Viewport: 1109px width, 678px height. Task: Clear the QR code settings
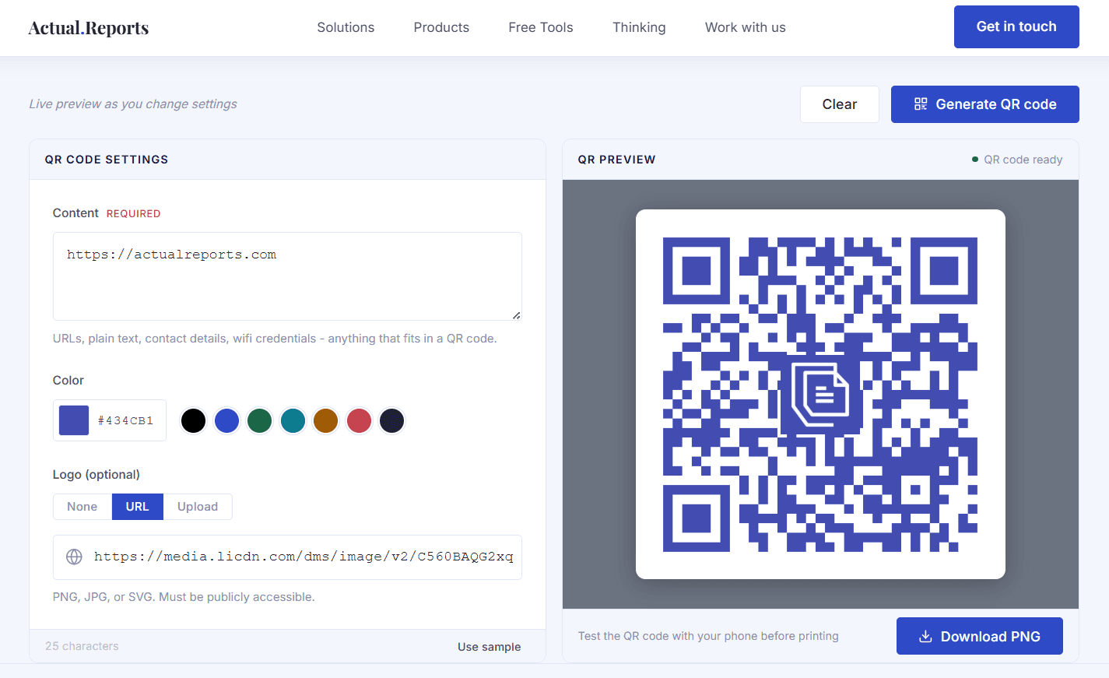coord(840,104)
